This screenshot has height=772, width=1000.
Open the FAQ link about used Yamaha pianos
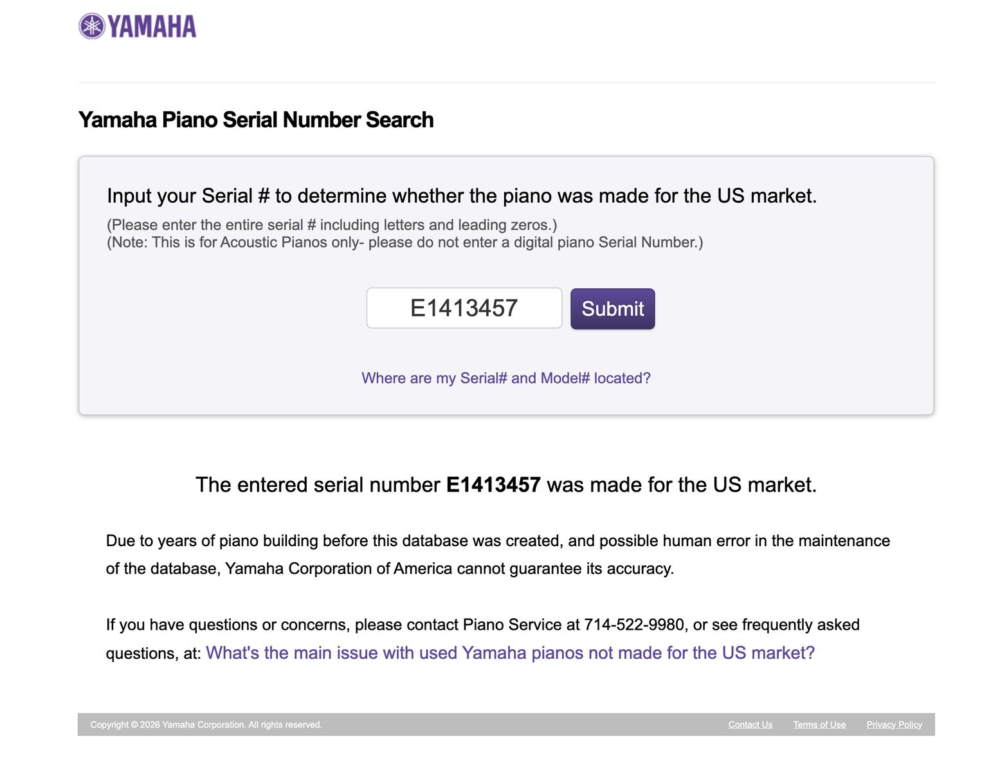(510, 653)
